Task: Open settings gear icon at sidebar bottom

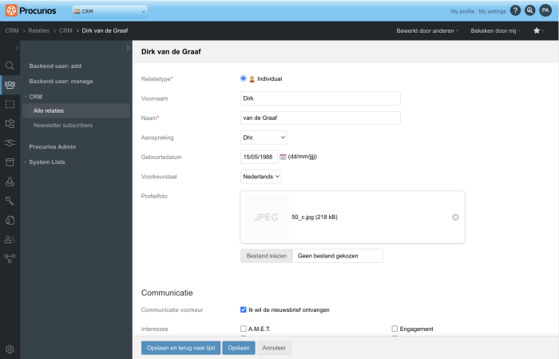Action: pos(10,349)
